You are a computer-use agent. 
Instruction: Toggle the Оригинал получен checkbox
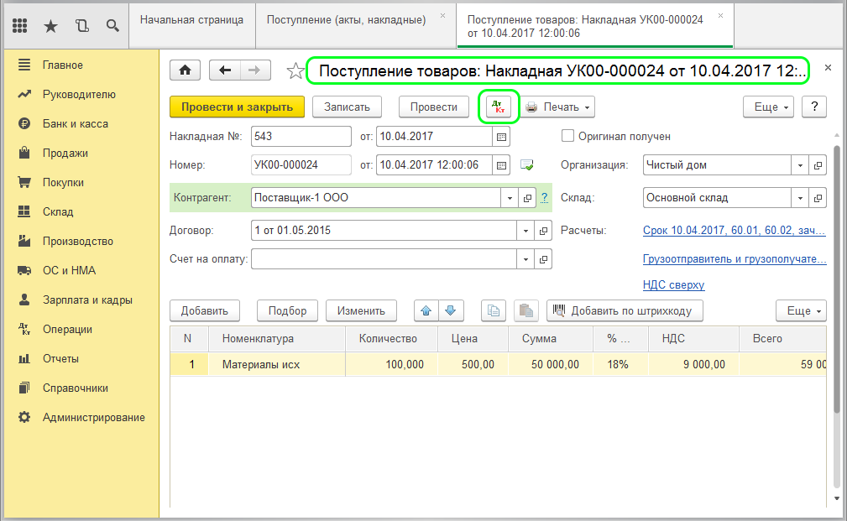[x=567, y=136]
